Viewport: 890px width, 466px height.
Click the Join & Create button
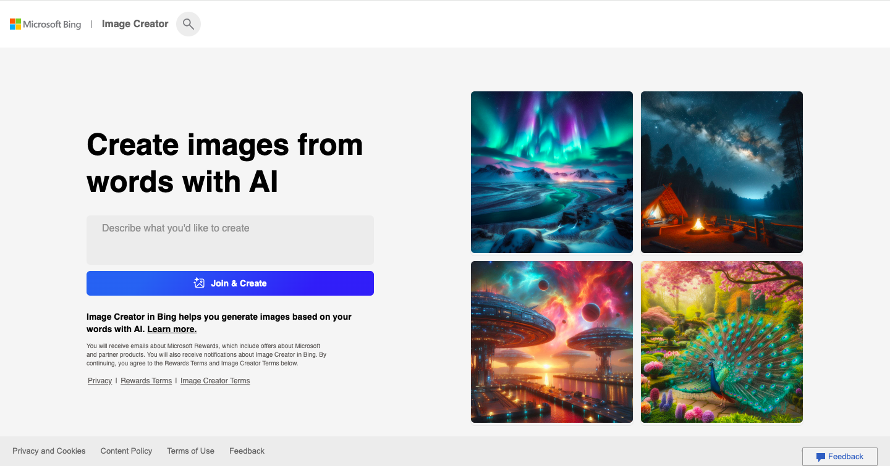coord(230,283)
